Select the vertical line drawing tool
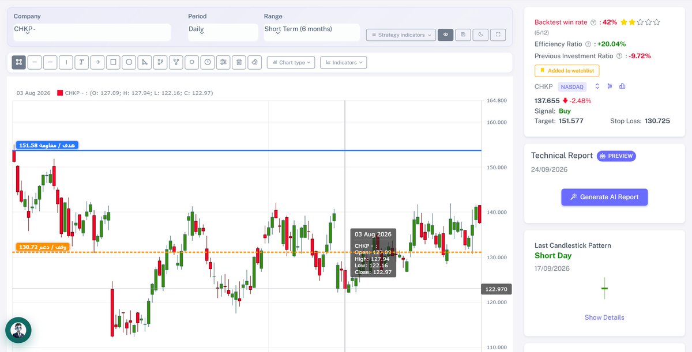Image resolution: width=692 pixels, height=352 pixels. point(66,62)
